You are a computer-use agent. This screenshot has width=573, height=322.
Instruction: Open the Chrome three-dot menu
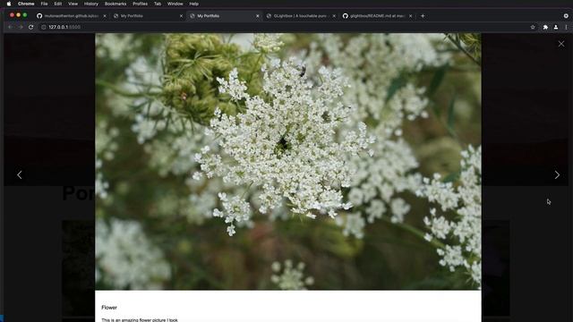point(566,27)
